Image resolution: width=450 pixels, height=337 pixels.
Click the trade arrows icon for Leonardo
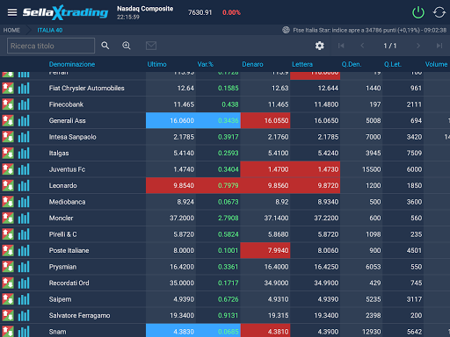coord(8,185)
